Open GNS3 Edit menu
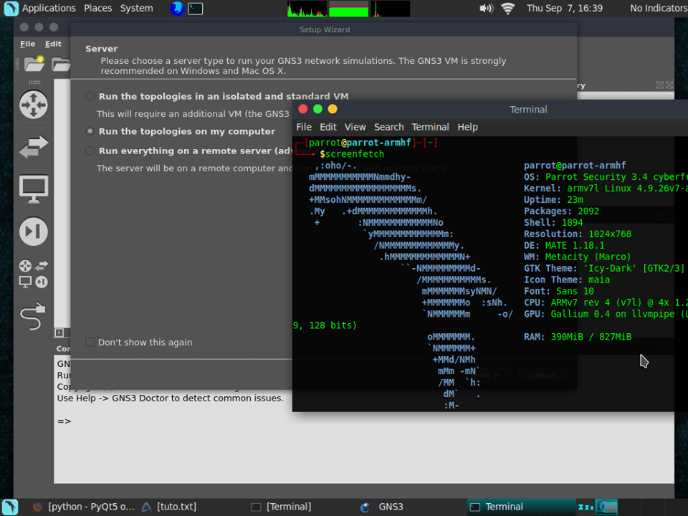This screenshot has height=516, width=688. [53, 44]
